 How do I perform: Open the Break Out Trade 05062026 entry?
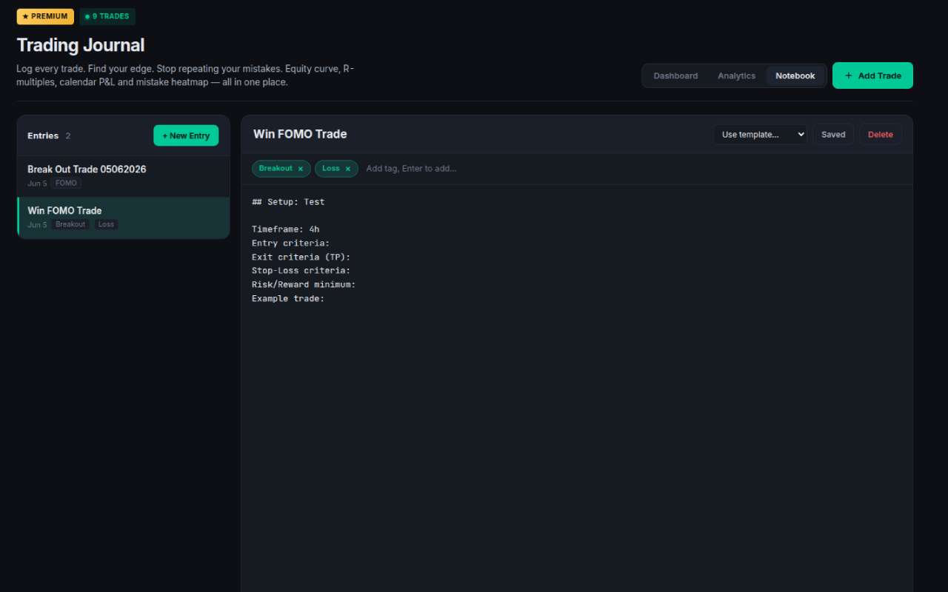pos(124,176)
